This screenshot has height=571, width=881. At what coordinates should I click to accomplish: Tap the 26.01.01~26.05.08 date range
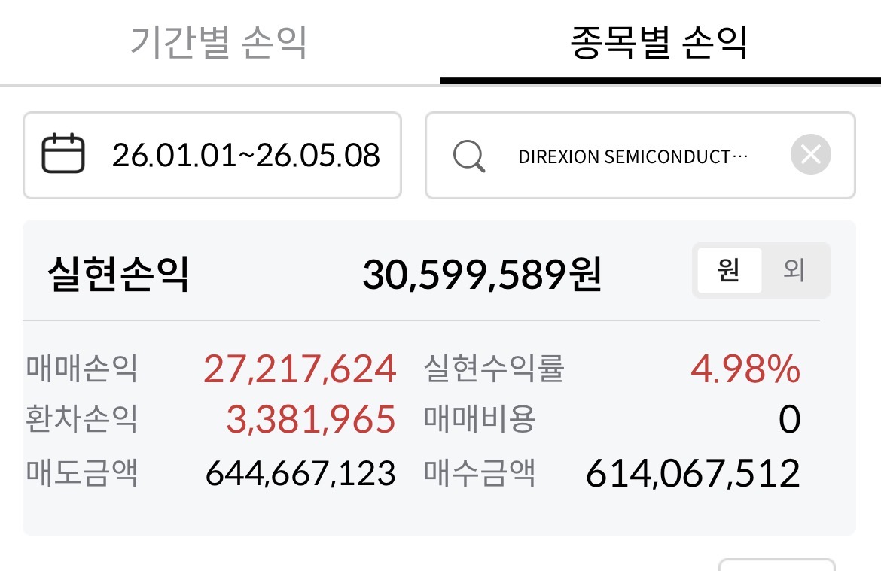click(x=246, y=156)
